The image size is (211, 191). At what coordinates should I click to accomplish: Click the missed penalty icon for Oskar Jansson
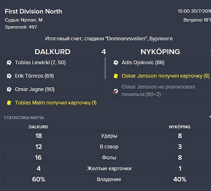tap(116, 91)
